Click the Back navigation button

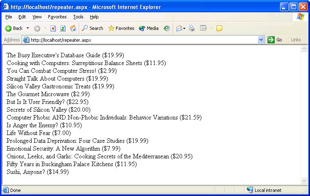tap(14, 28)
